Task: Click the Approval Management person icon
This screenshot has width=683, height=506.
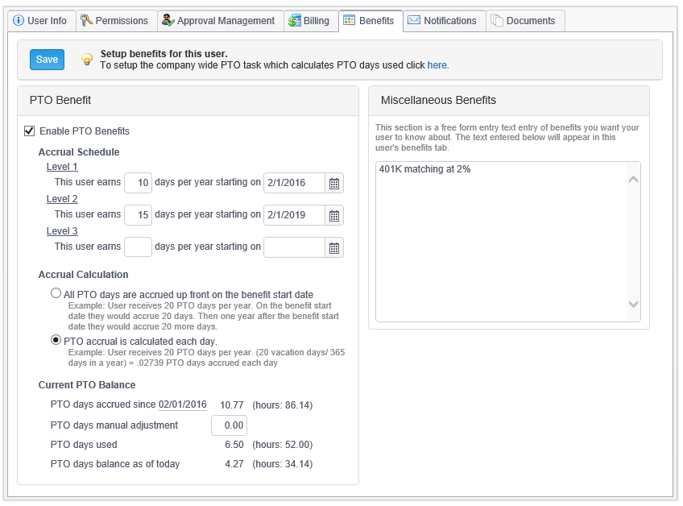Action: pos(168,20)
